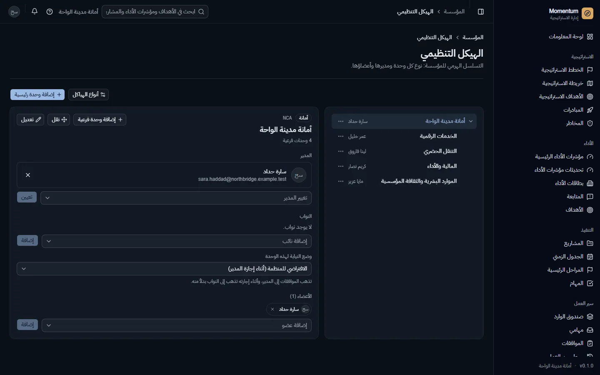Screen dimensions: 600x375
Task: Go to لوحة المعلومات in sidebar
Action: [570, 37]
